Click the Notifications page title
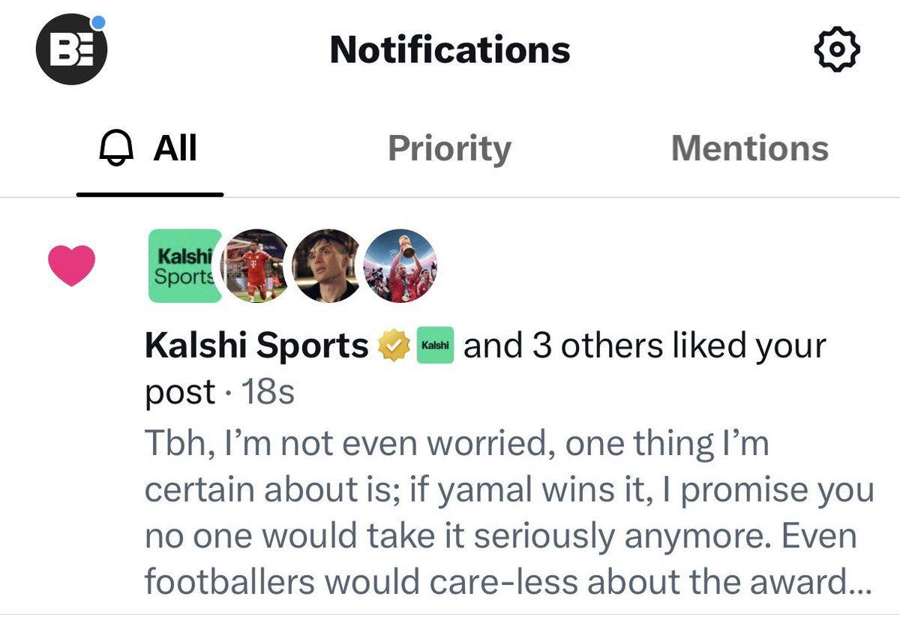 [x=450, y=49]
